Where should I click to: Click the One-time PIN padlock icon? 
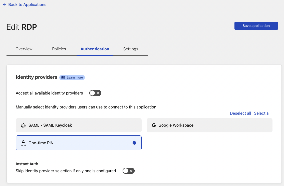pos(24,143)
